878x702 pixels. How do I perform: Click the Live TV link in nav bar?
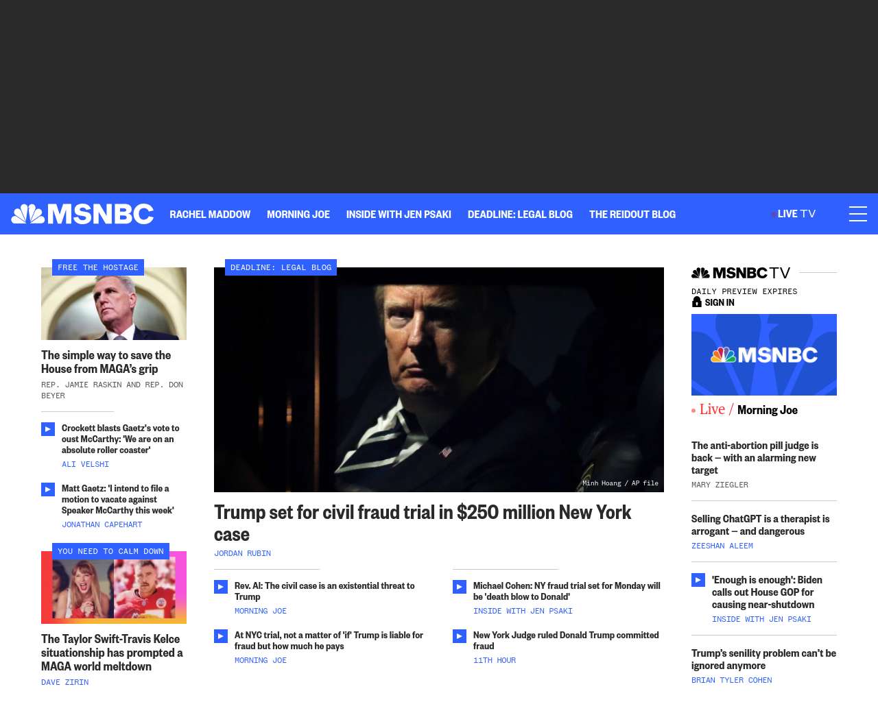click(x=794, y=214)
